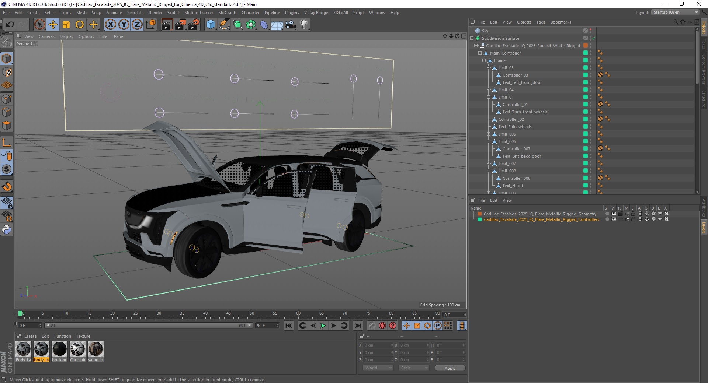The height and width of the screenshot is (383, 708).
Task: Enable Texture mode in left toolbar
Action: coord(7,72)
